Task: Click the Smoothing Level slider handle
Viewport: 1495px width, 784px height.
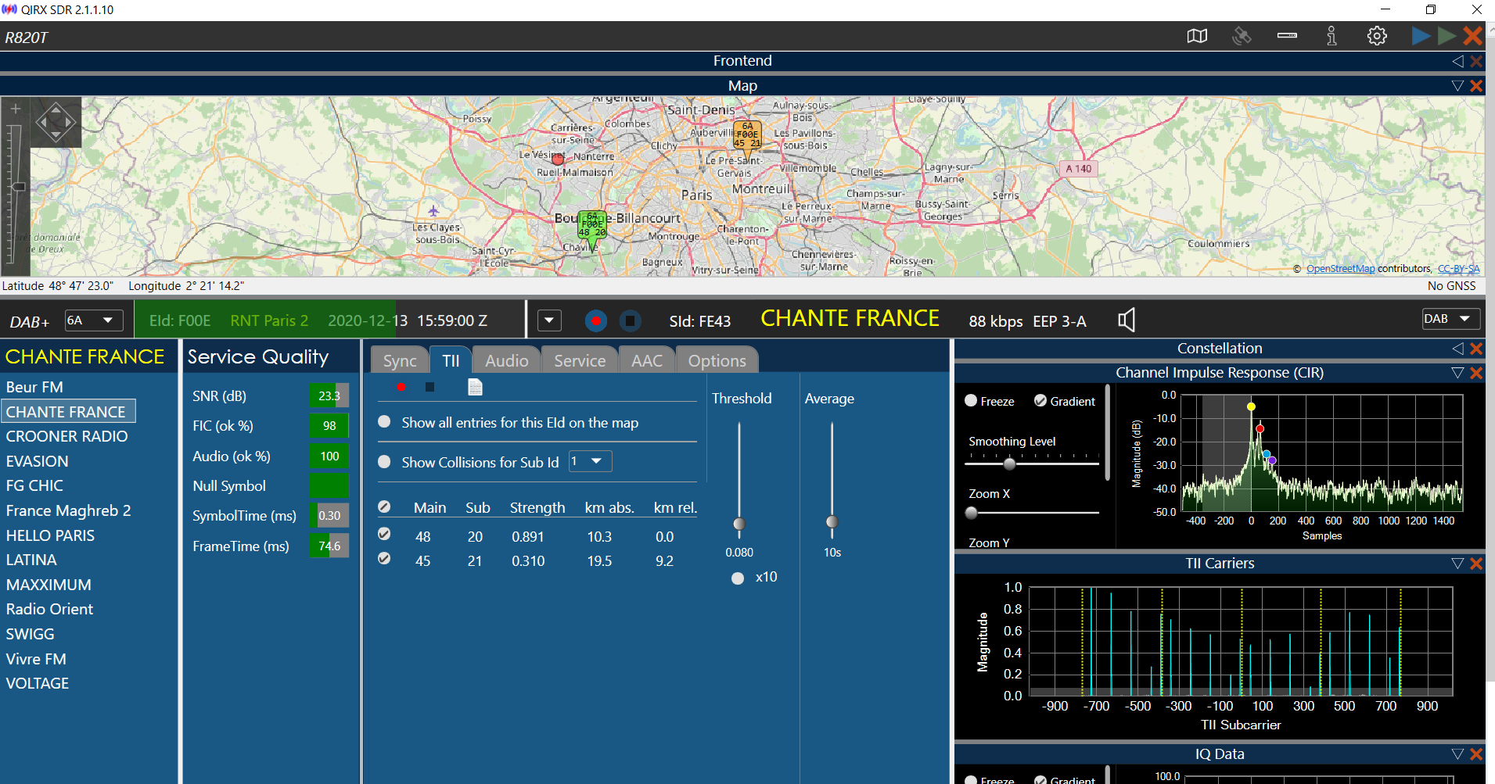Action: point(1009,464)
